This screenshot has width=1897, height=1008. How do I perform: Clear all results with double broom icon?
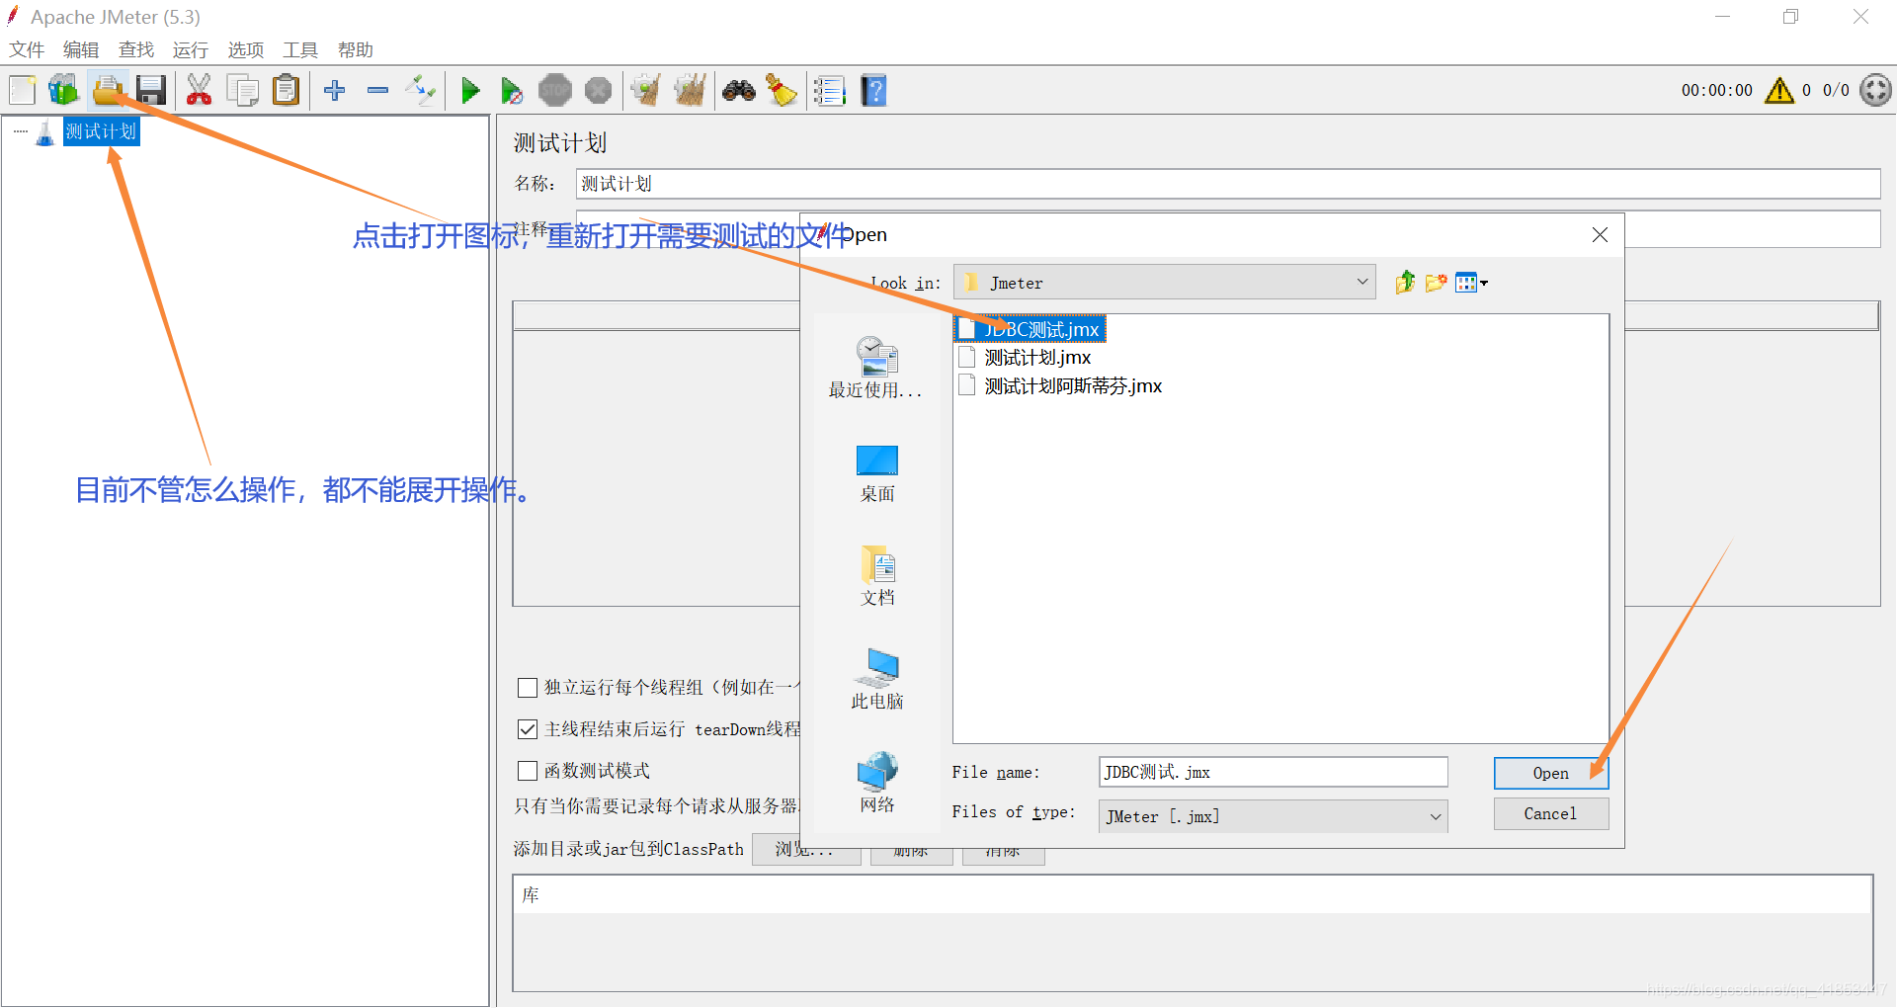[x=690, y=91]
